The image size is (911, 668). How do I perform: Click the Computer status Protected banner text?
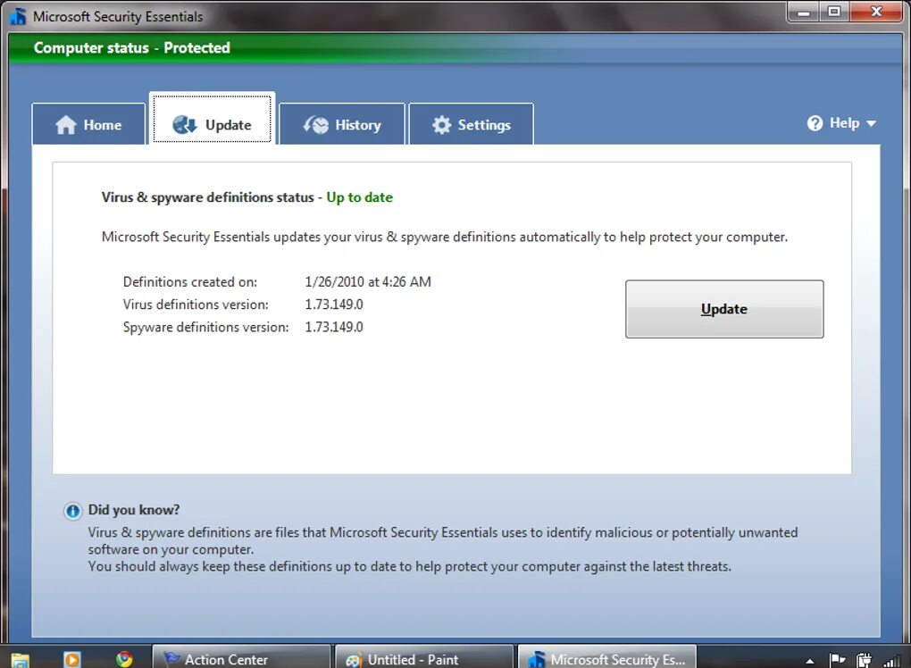pos(132,47)
